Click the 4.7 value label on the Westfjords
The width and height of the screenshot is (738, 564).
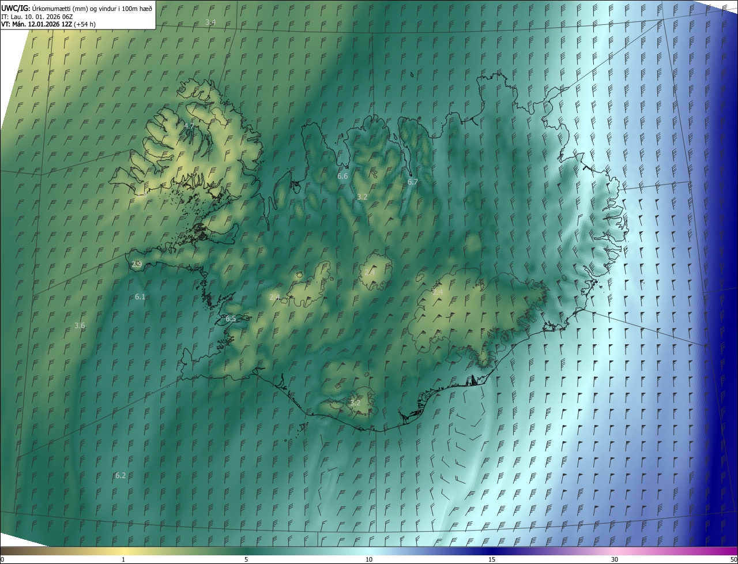pyautogui.click(x=189, y=126)
